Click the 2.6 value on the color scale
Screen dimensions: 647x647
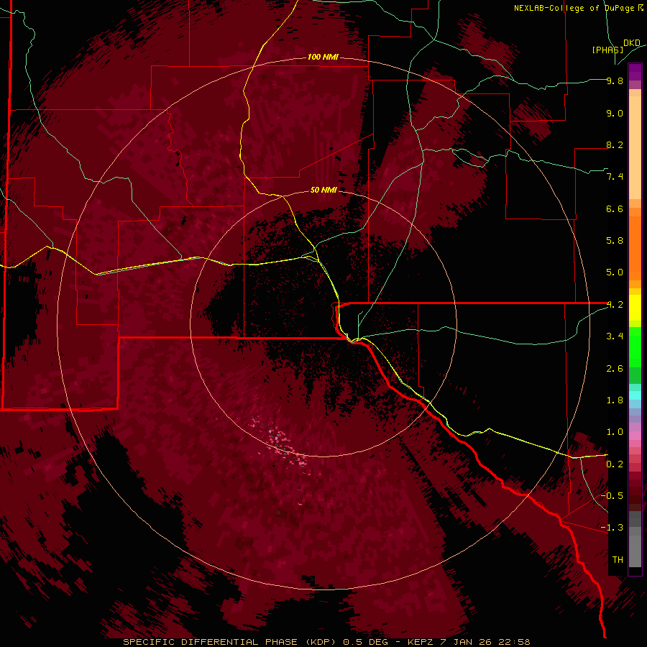click(615, 369)
